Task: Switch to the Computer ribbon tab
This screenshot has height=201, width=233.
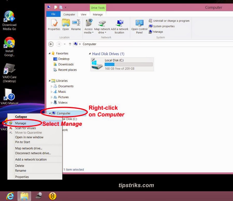Action: coord(69,15)
